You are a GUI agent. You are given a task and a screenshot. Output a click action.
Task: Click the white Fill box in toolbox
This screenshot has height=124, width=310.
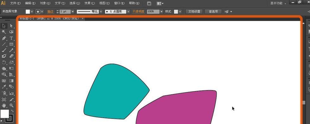(4, 114)
